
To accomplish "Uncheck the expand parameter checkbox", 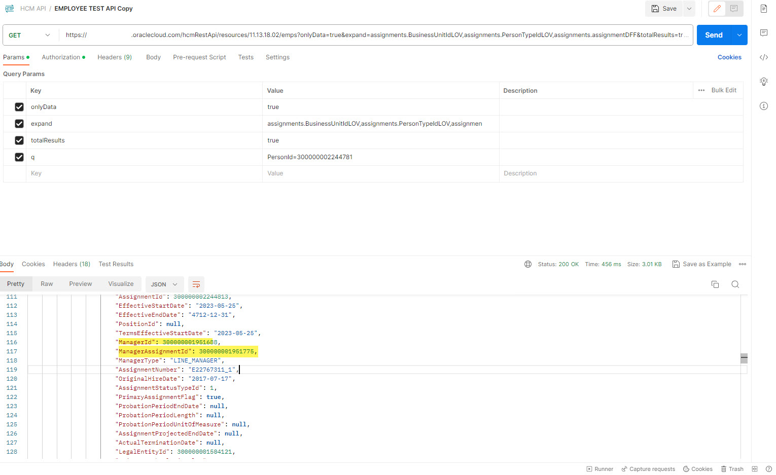I will coord(19,124).
